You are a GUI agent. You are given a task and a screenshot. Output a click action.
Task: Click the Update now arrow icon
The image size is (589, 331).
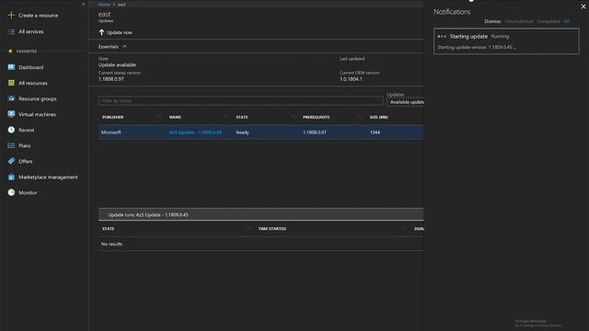101,32
